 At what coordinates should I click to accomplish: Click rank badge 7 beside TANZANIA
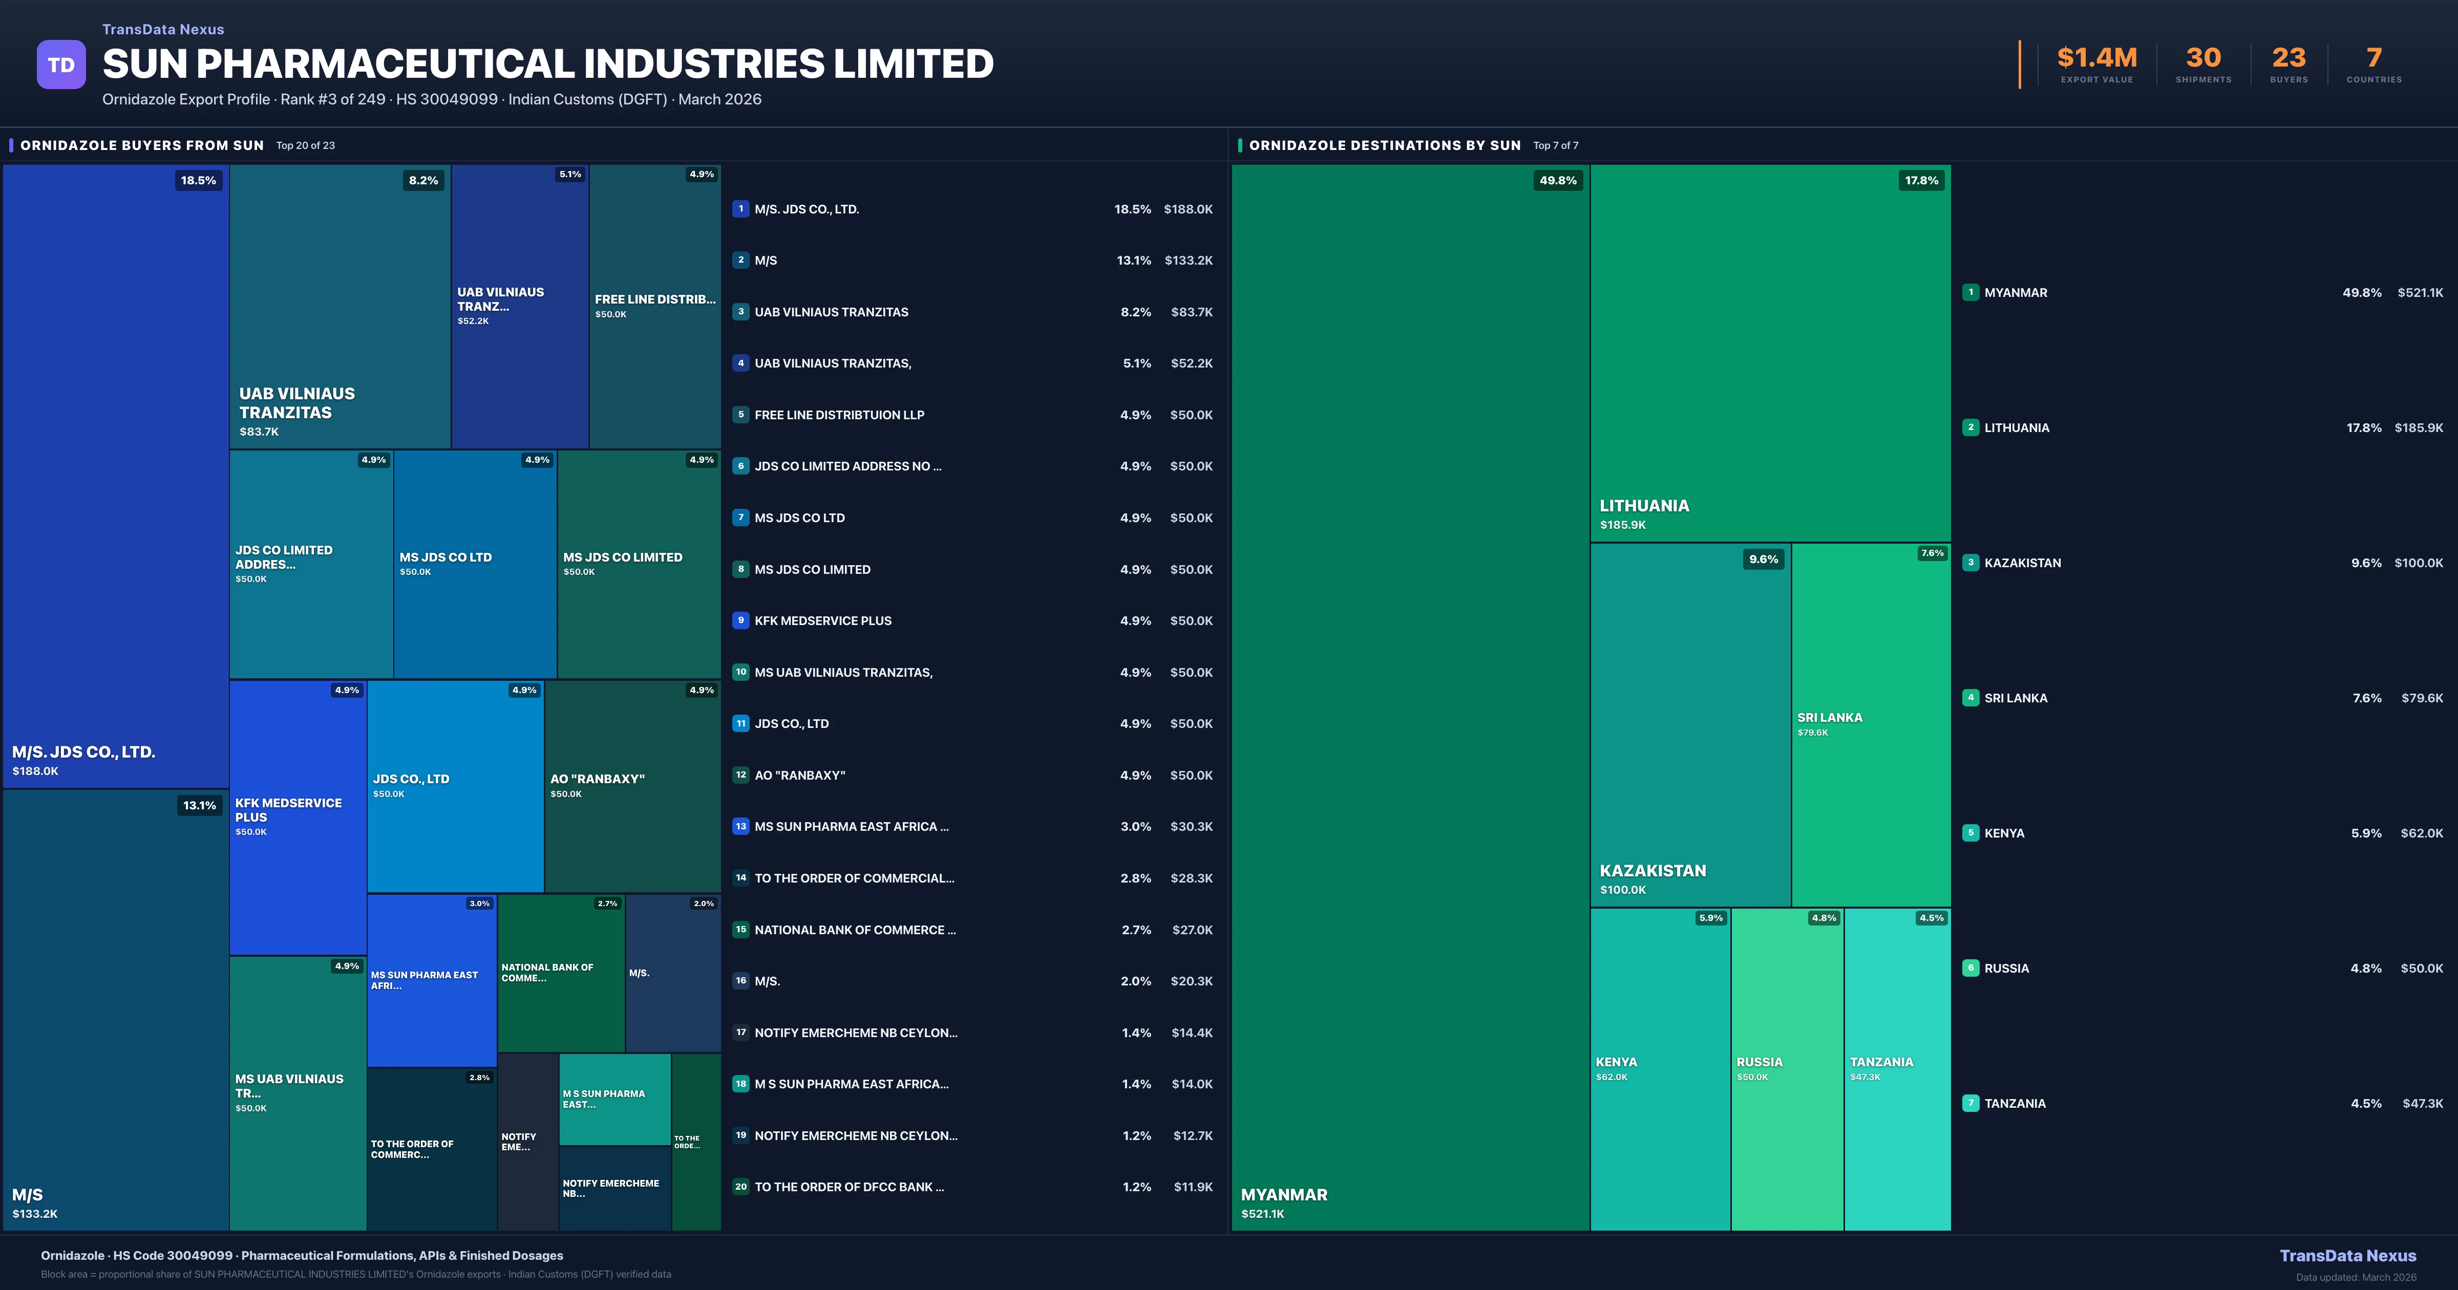coord(1970,1103)
